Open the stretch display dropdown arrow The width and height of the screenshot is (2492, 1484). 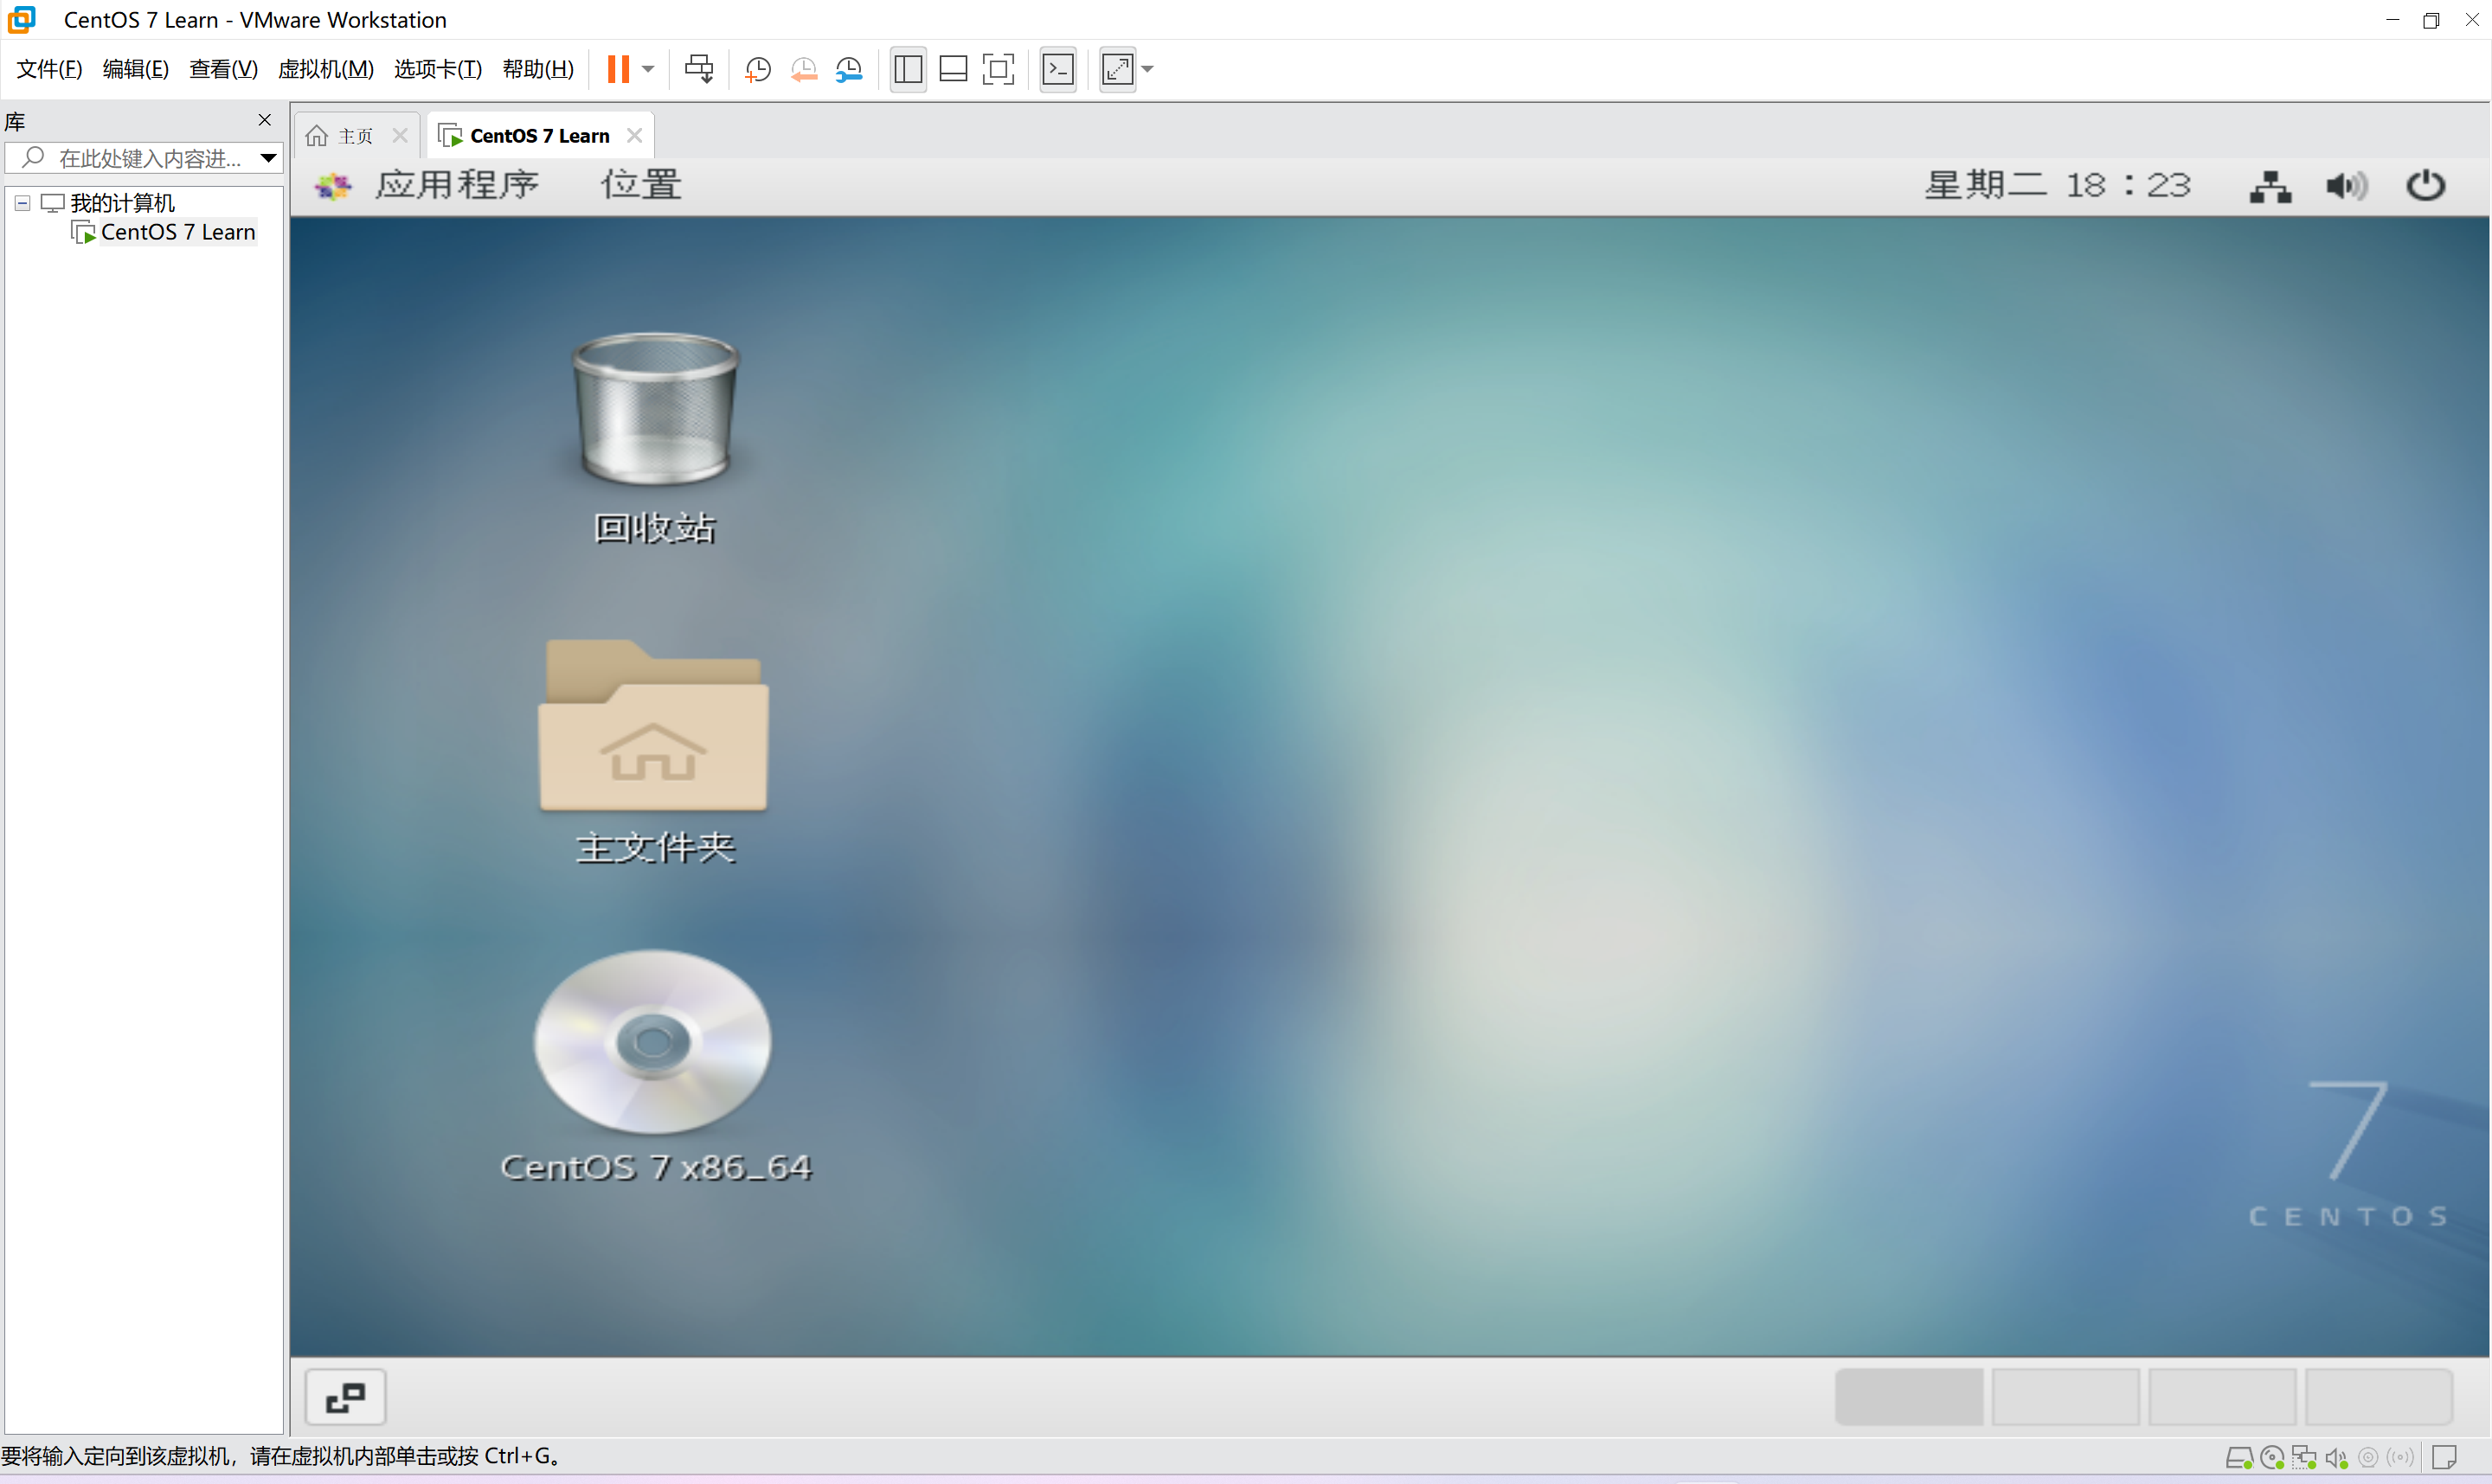(1147, 69)
